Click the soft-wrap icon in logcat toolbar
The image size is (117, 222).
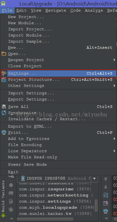click(x=106, y=195)
